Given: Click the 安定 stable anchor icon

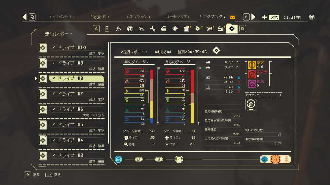Looking at the screenshot, I should tap(252, 65).
